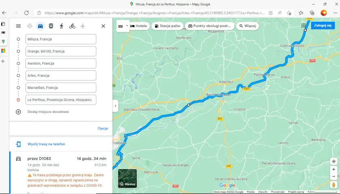The image size is (340, 194).
Task: Filter by Punkty obsługi podróżnych
Action: (x=210, y=26)
